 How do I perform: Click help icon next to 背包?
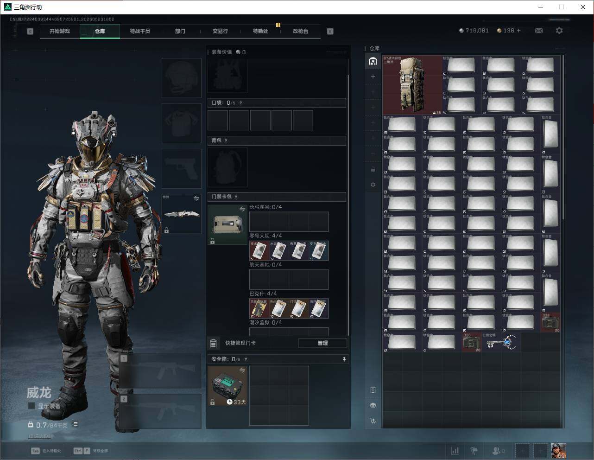click(226, 141)
